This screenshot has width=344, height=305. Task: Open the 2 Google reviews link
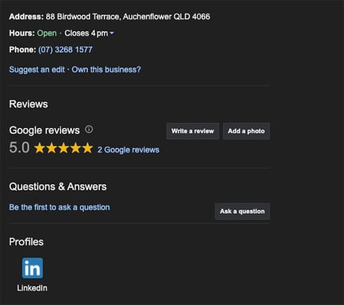click(129, 150)
